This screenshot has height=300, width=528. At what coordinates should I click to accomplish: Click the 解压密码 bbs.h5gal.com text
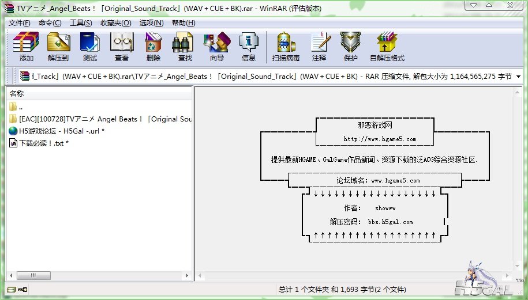[371, 222]
